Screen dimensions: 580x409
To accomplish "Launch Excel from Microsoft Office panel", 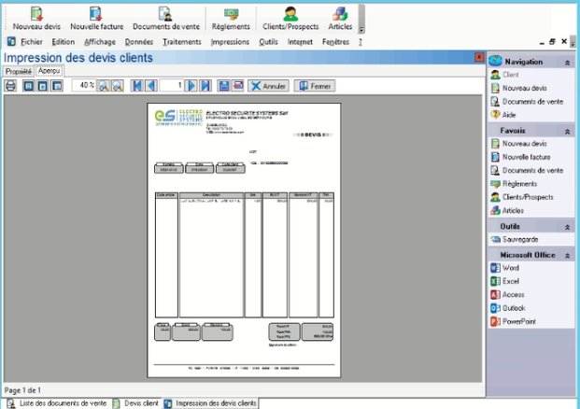I will pyautogui.click(x=510, y=281).
